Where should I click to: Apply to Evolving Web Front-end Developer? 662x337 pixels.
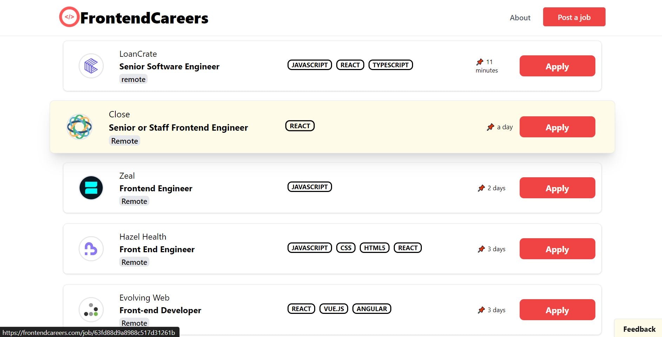click(558, 310)
